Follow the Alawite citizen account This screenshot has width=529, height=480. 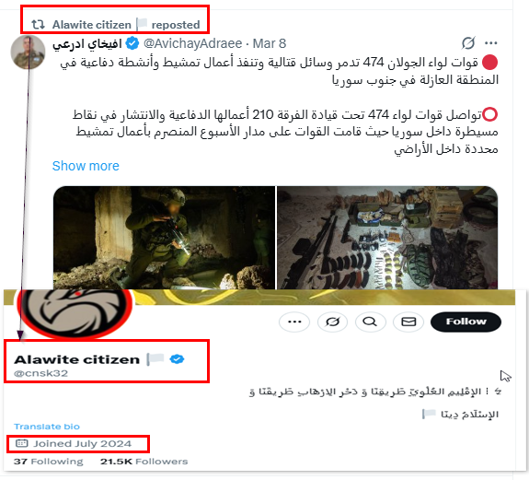tap(466, 322)
